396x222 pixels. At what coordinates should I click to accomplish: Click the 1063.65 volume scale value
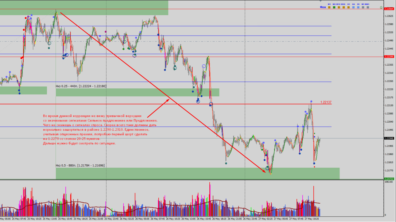[389, 182]
